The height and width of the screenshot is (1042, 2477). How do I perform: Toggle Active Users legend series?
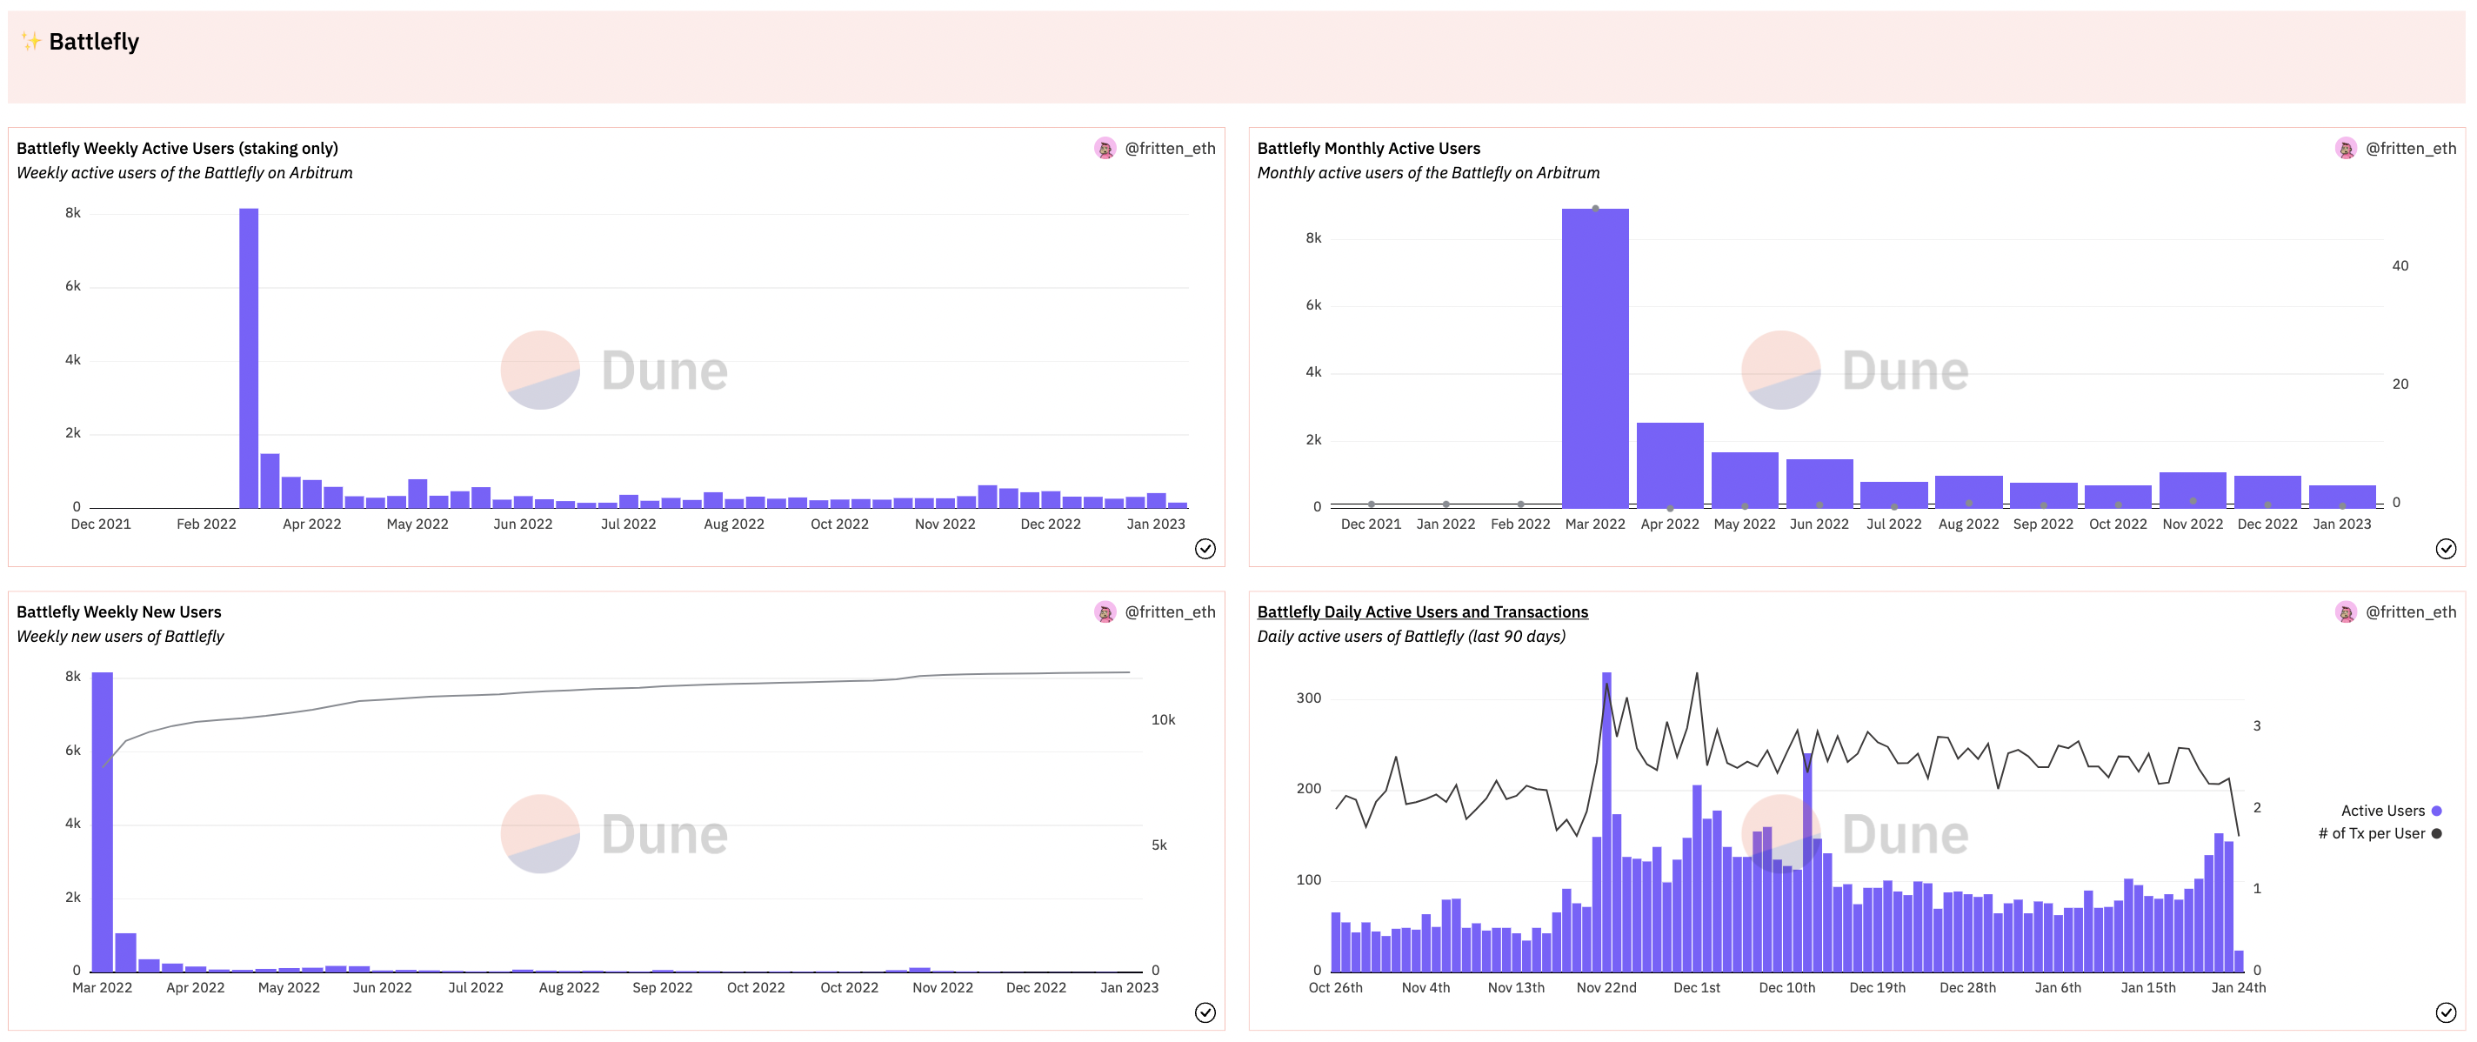(x=2390, y=812)
